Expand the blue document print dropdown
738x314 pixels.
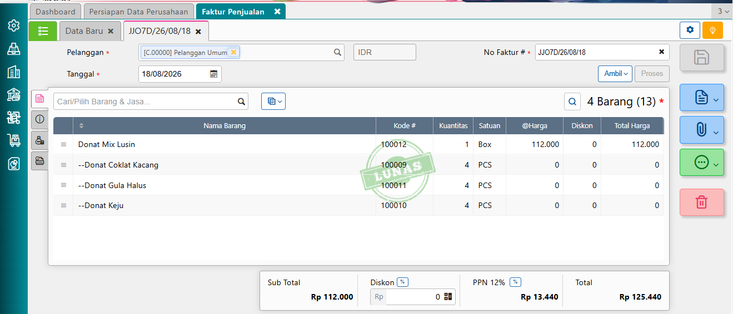coord(702,99)
